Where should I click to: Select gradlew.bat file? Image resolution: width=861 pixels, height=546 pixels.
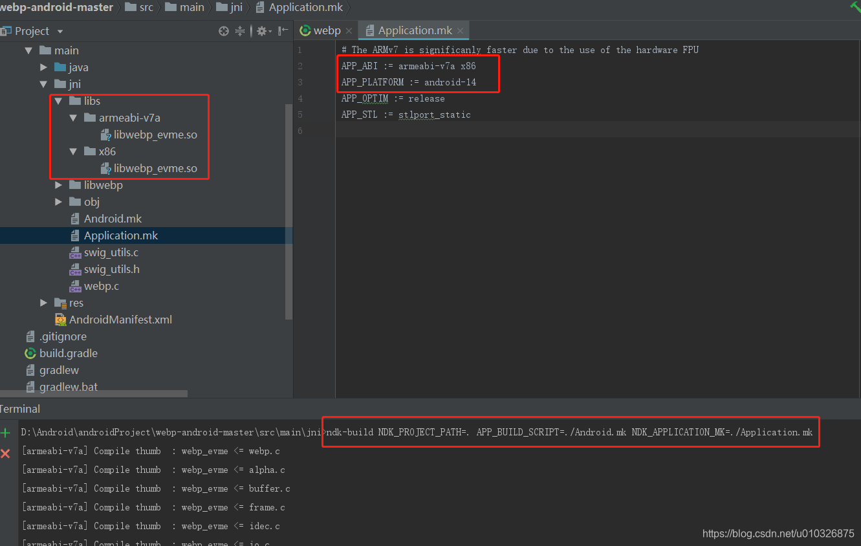[x=61, y=387]
